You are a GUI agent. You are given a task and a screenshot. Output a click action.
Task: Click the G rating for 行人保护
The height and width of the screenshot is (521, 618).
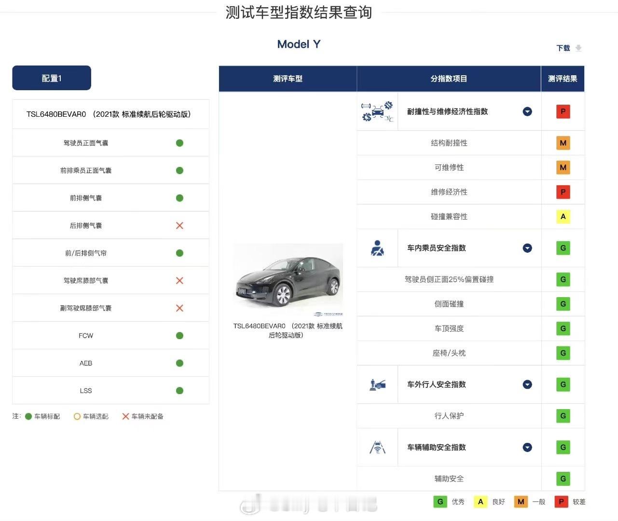(x=563, y=416)
